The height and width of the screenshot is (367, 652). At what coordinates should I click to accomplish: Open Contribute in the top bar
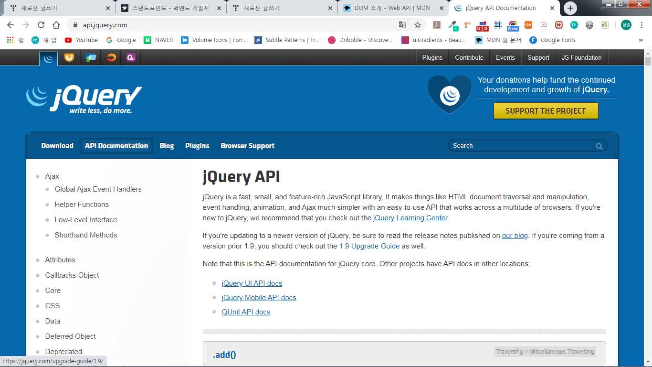click(x=469, y=57)
